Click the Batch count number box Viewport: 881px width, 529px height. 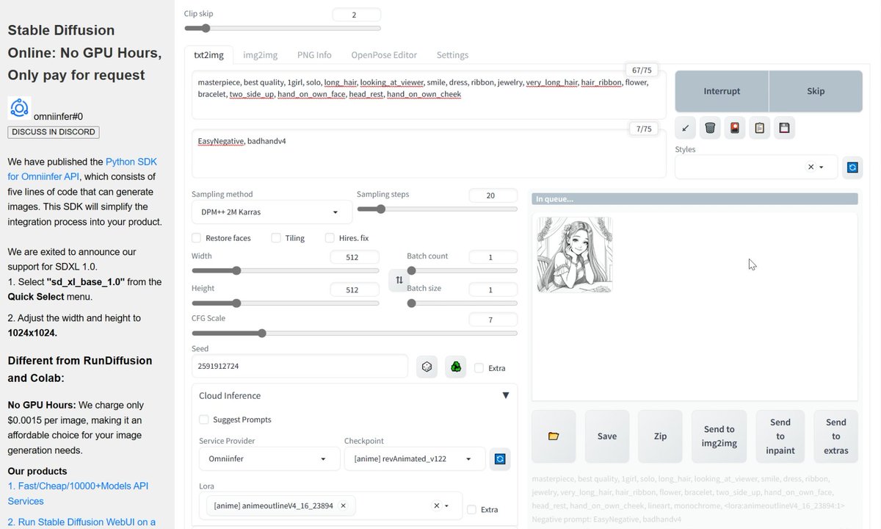pyautogui.click(x=492, y=257)
